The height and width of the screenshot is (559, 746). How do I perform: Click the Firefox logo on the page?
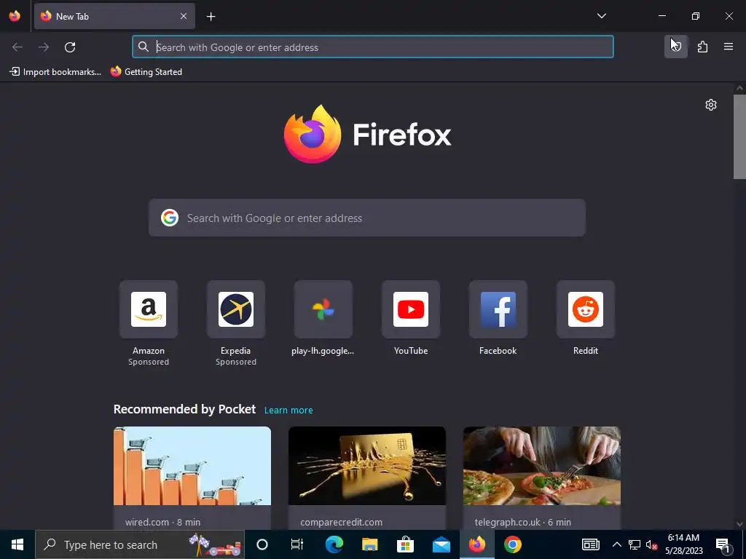(367, 135)
